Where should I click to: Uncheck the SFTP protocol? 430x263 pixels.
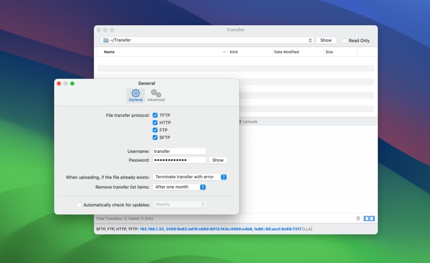point(155,137)
